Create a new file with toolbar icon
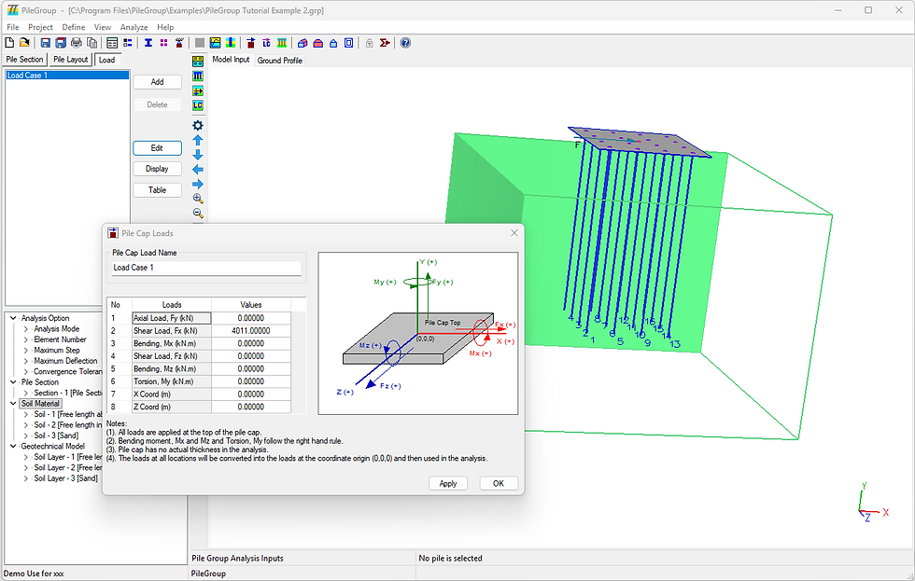The width and height of the screenshot is (915, 581). point(9,43)
